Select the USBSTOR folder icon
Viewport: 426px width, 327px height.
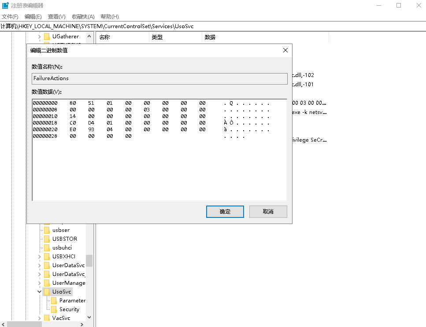[x=47, y=239]
